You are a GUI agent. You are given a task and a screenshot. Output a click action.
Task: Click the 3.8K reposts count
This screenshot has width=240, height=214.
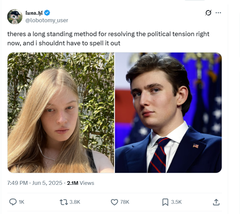click(x=75, y=202)
